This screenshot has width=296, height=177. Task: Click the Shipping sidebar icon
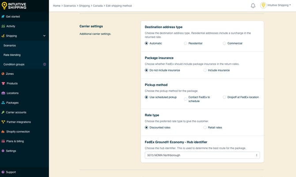click(3, 36)
